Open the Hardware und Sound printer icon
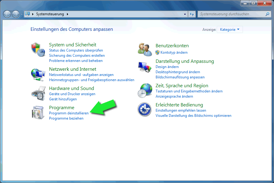This screenshot has height=183, width=274. pos(38,93)
